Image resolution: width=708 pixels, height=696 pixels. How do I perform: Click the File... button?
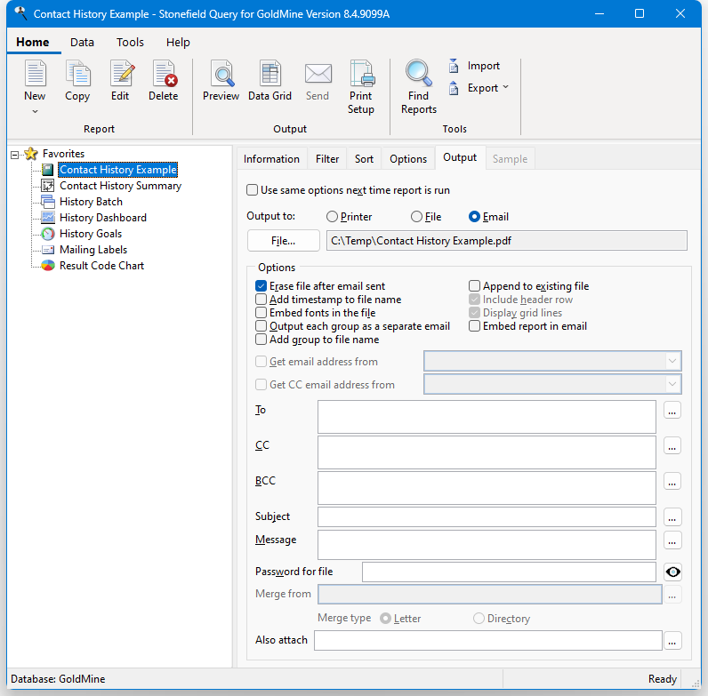[x=283, y=241]
